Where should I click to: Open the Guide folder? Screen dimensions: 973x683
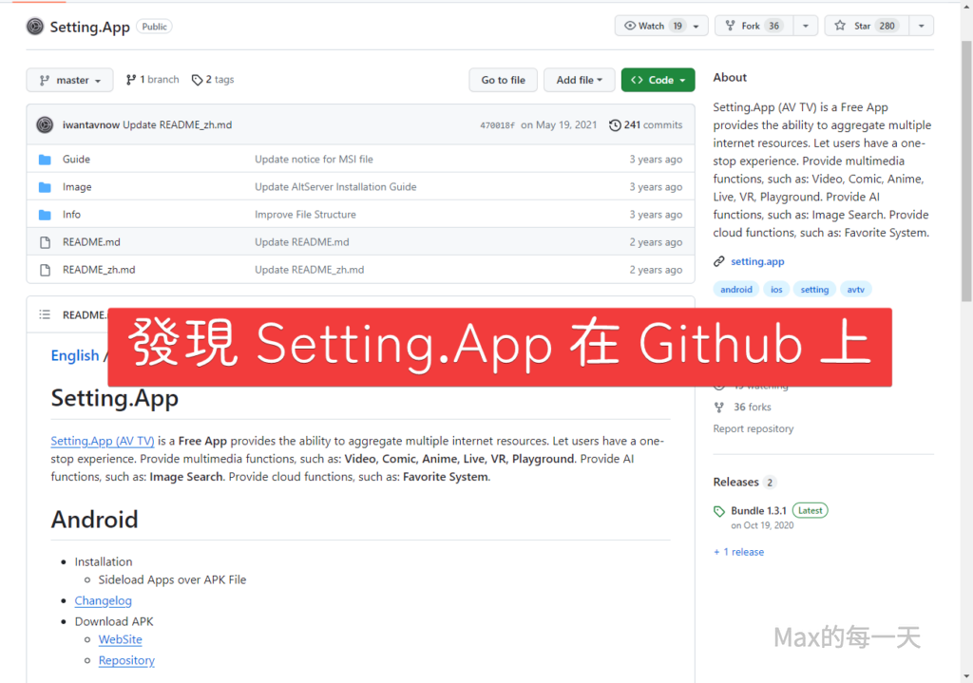point(76,160)
